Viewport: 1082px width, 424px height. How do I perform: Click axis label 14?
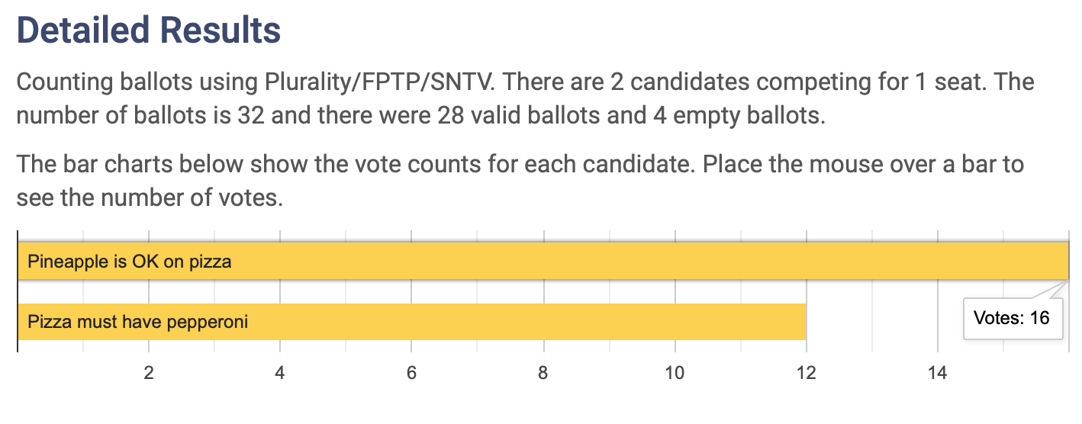click(937, 373)
